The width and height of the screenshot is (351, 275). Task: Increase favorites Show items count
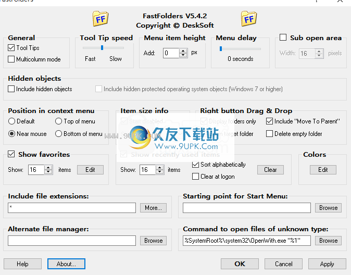[x=48, y=168]
